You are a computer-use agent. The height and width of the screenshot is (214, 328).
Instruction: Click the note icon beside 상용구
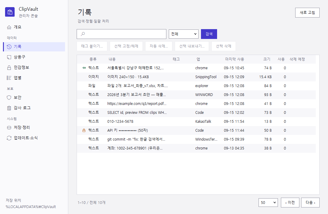(9, 57)
